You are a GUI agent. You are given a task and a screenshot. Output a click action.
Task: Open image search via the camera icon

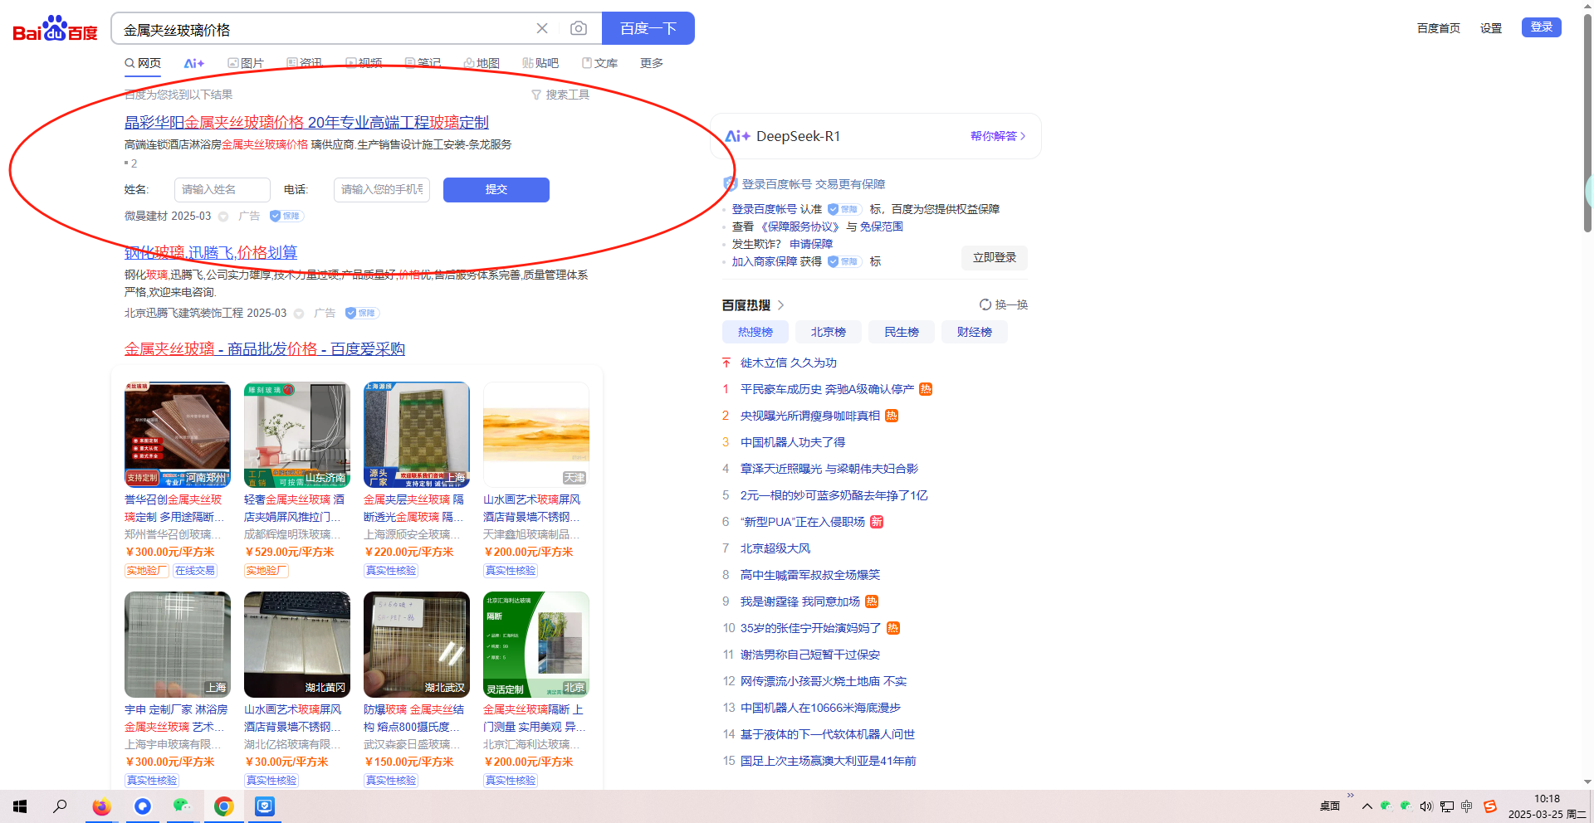[x=579, y=28]
